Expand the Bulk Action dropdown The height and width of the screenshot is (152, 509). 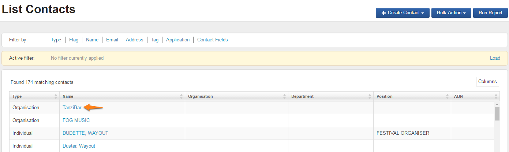(x=451, y=13)
